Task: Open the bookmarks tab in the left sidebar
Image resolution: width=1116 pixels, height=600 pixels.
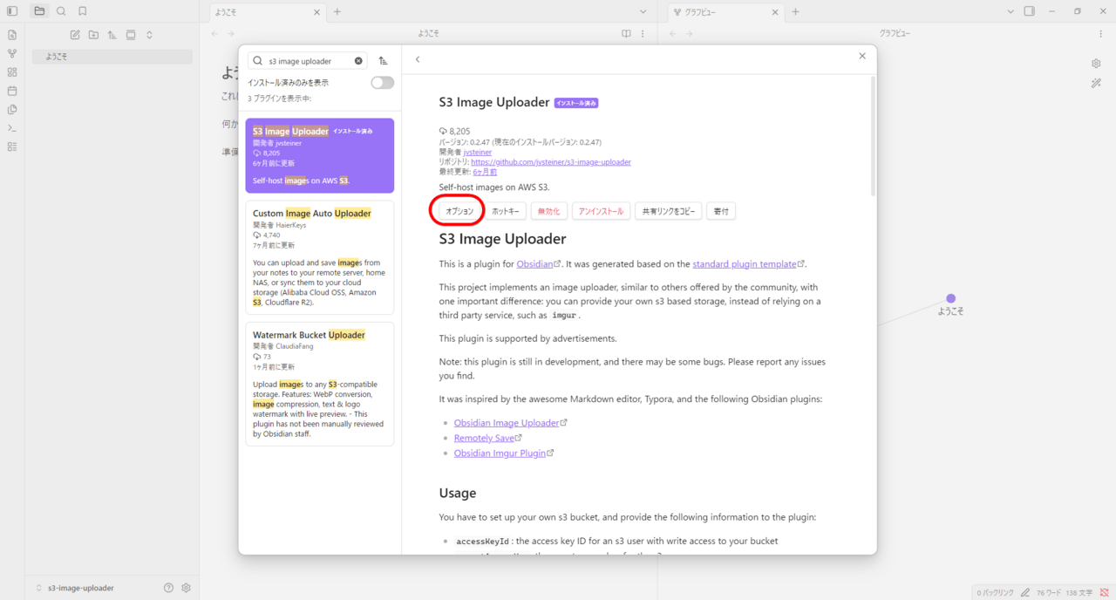Action: (83, 11)
